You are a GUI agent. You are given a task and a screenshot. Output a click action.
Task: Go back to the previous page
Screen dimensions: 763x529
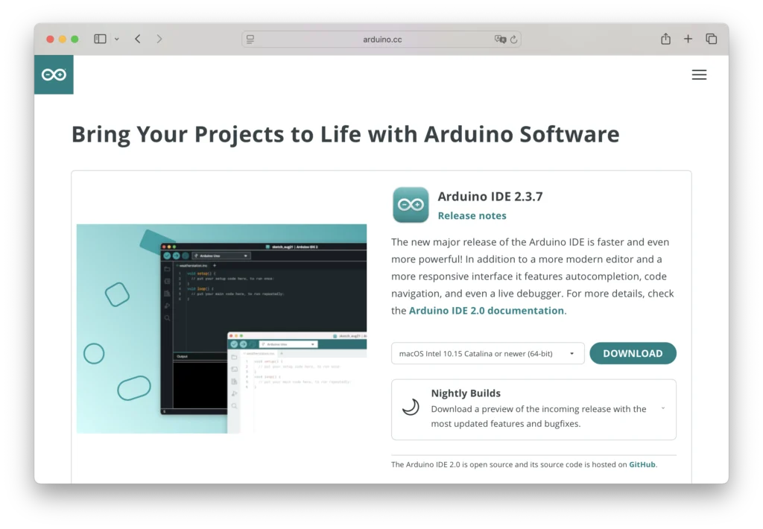click(138, 39)
